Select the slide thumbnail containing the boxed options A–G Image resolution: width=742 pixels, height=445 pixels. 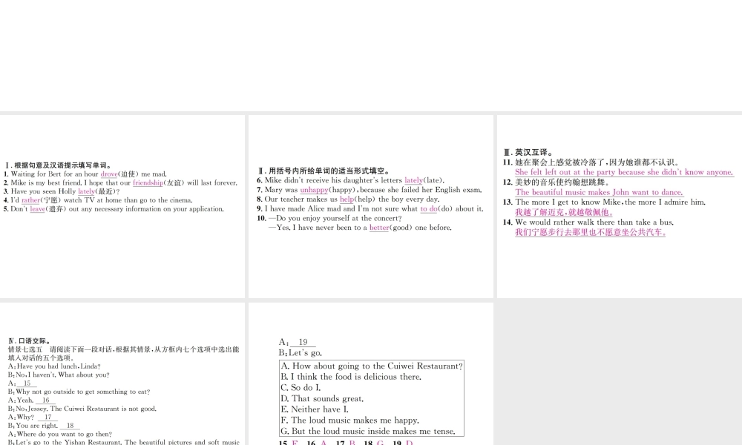370,374
